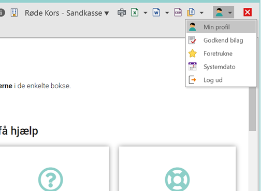Choose Godkend bilag menu entry
The width and height of the screenshot is (261, 191).
pyautogui.click(x=221, y=40)
